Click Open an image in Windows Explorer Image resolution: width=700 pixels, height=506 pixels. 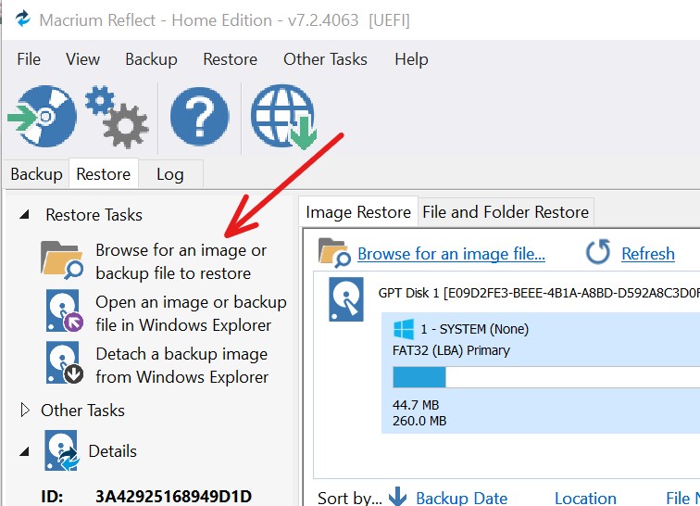coord(191,313)
